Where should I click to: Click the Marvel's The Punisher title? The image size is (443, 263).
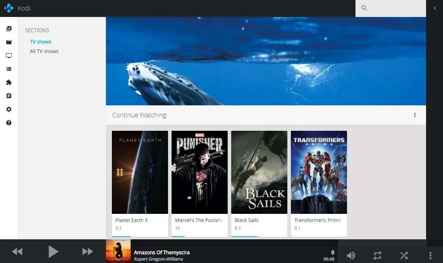199,220
